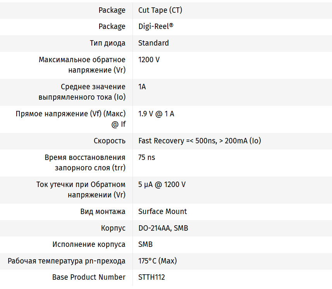The image size is (332, 289).
Task: Click the '1200 V' reverse voltage value
Action: tap(149, 60)
